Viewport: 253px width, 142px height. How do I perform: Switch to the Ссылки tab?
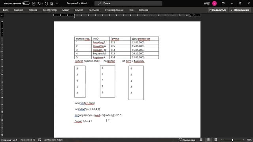[79, 10]
